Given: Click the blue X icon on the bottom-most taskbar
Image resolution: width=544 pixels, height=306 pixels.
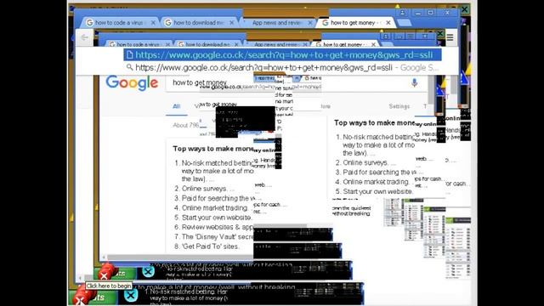Looking at the screenshot, I should click(x=131, y=295).
